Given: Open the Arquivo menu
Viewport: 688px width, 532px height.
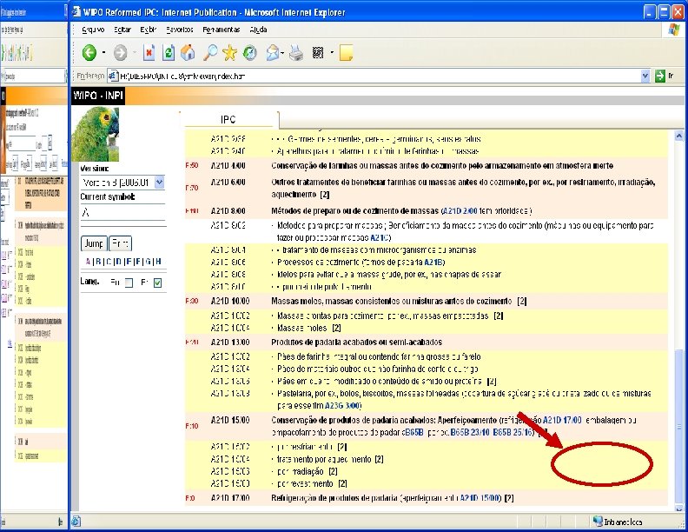Looking at the screenshot, I should pos(93,30).
